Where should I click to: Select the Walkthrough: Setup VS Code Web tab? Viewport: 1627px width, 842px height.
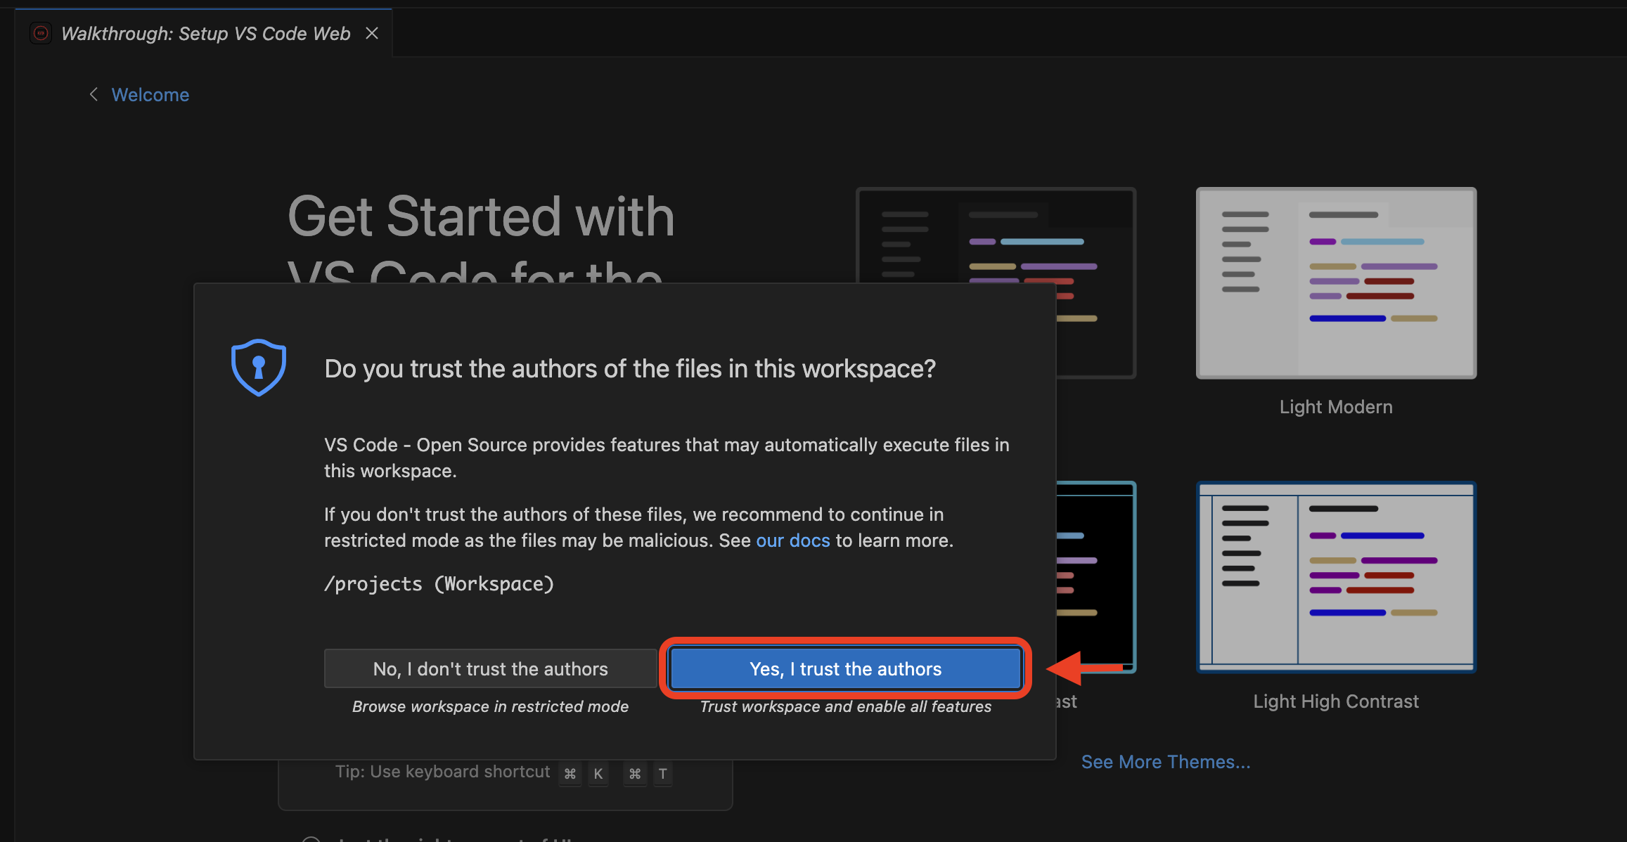[205, 33]
